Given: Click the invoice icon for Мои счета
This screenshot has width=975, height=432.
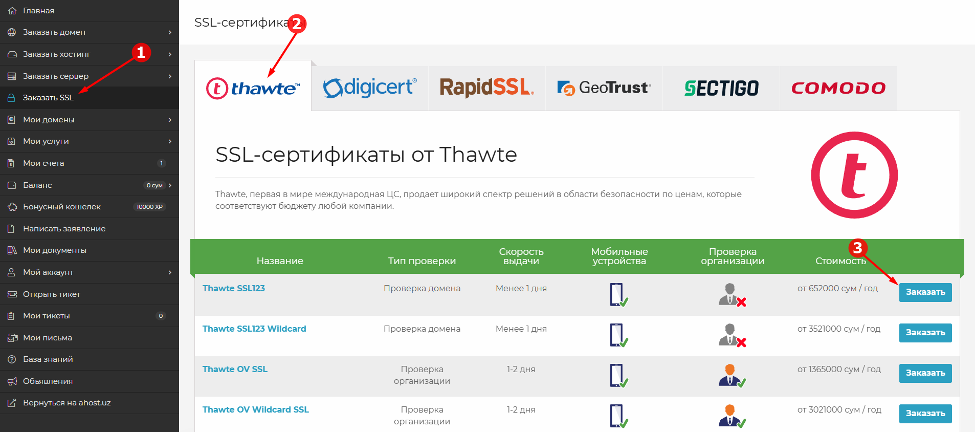Looking at the screenshot, I should tap(12, 163).
